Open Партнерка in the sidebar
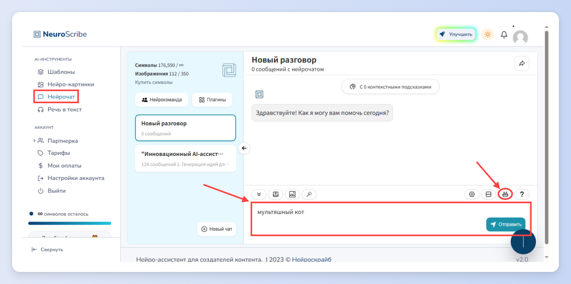The height and width of the screenshot is (284, 571). click(x=58, y=141)
